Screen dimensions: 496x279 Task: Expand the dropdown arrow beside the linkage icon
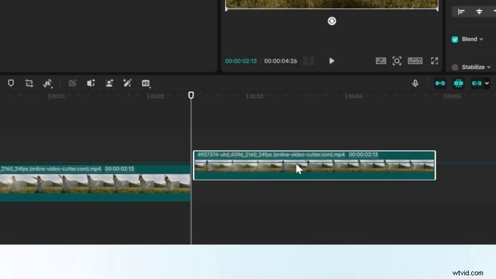coord(487,83)
